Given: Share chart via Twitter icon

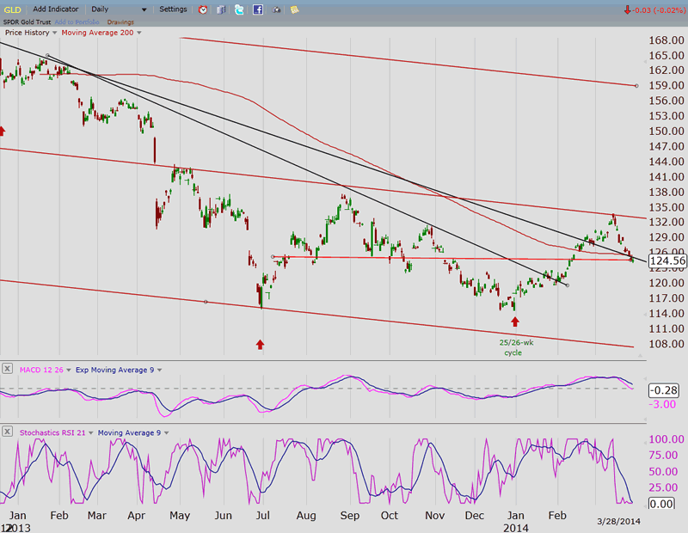Looking at the screenshot, I should click(x=238, y=9).
